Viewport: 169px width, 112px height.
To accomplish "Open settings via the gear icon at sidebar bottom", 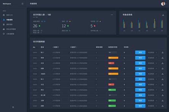I will (x=13, y=107).
